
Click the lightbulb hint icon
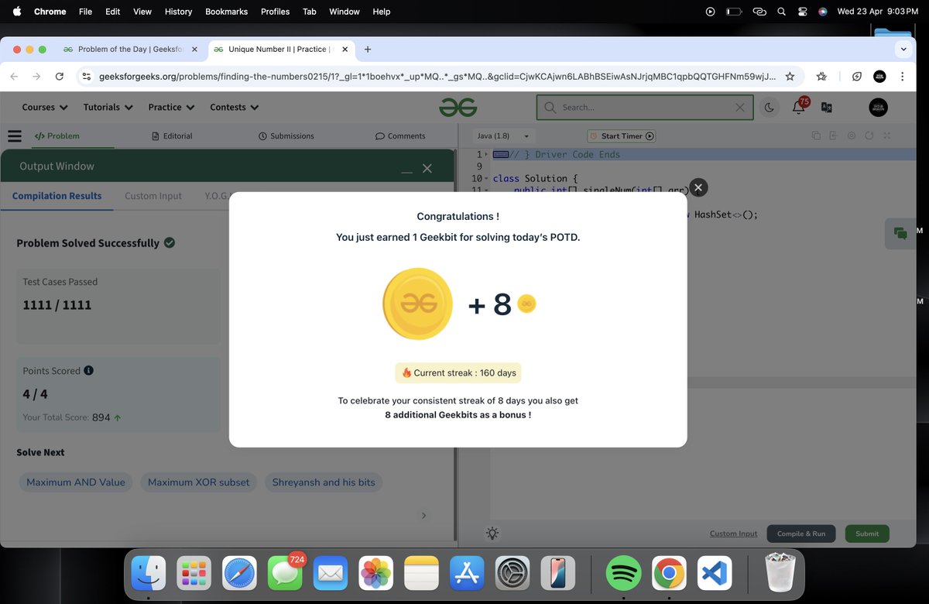492,534
